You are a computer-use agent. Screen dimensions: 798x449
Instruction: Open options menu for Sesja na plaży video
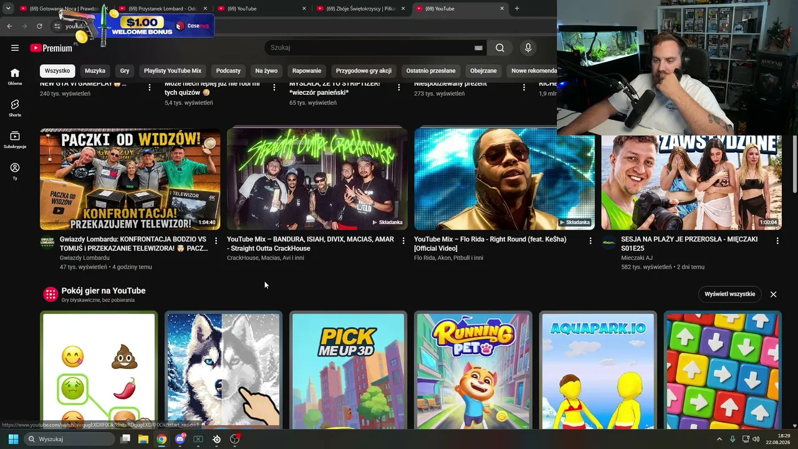[x=777, y=241]
